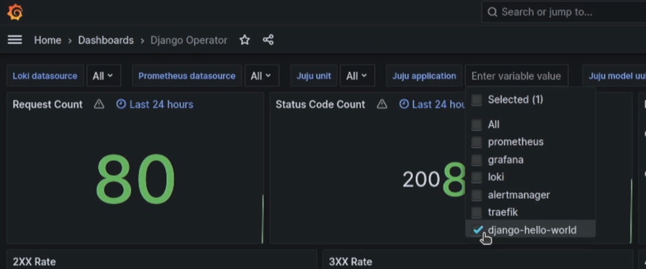Go to Home breadcrumb
646x269 pixels.
[x=47, y=40]
